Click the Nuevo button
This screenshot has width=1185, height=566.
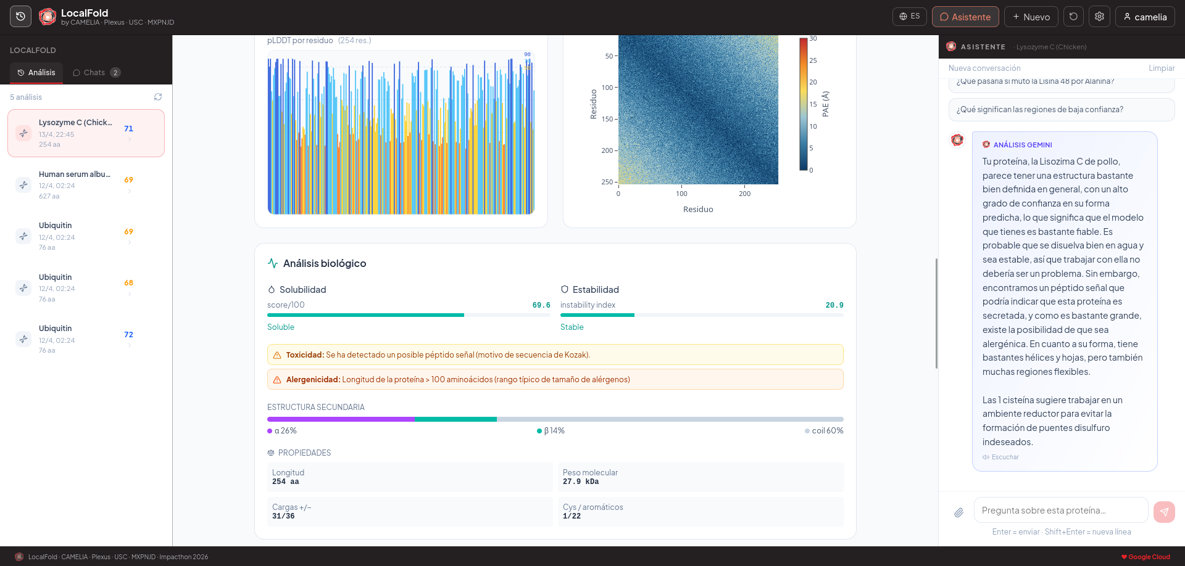coord(1031,17)
